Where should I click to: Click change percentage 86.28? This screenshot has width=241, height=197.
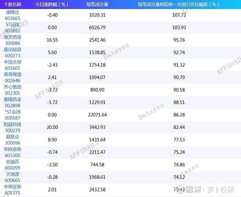[179, 115]
